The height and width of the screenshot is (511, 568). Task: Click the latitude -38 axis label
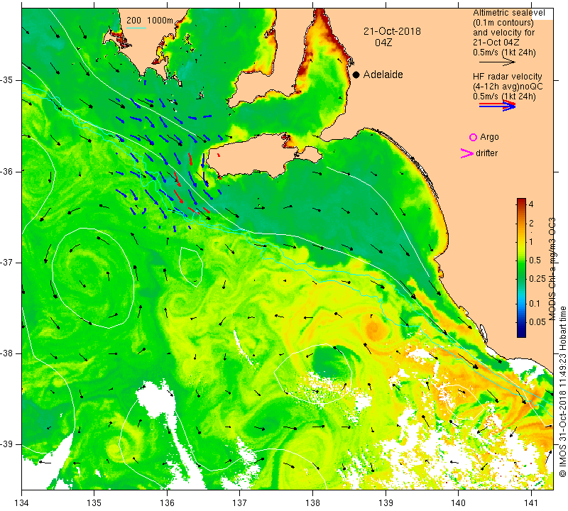click(x=6, y=353)
